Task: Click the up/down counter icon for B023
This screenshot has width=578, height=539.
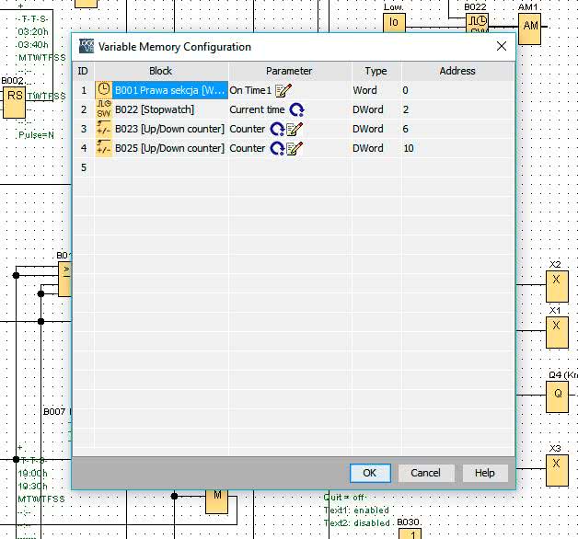Action: pyautogui.click(x=103, y=129)
